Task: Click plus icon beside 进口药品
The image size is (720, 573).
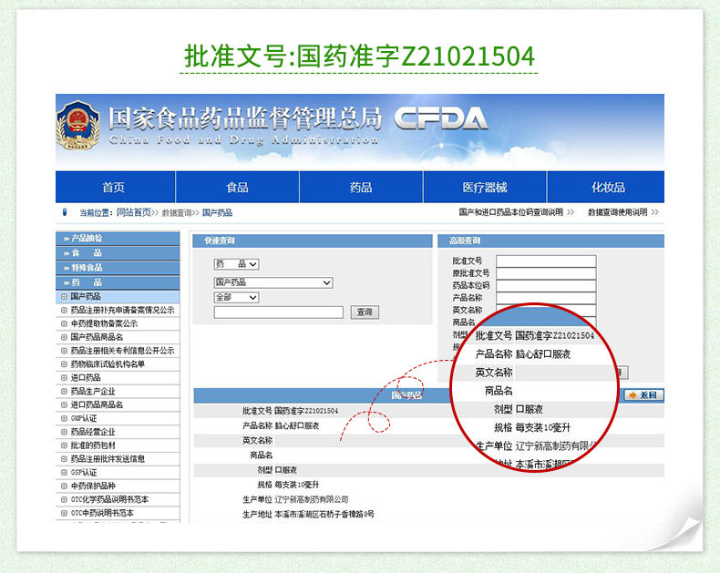Action: 65,378
